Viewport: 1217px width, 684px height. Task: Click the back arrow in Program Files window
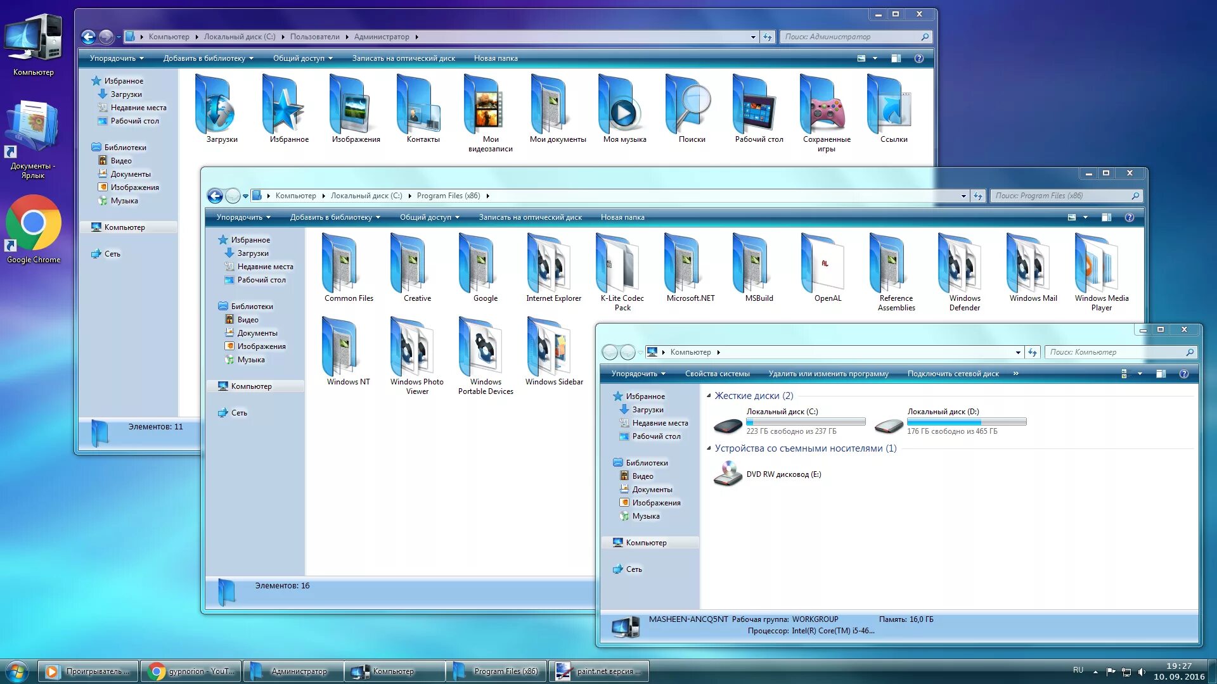[x=215, y=196]
